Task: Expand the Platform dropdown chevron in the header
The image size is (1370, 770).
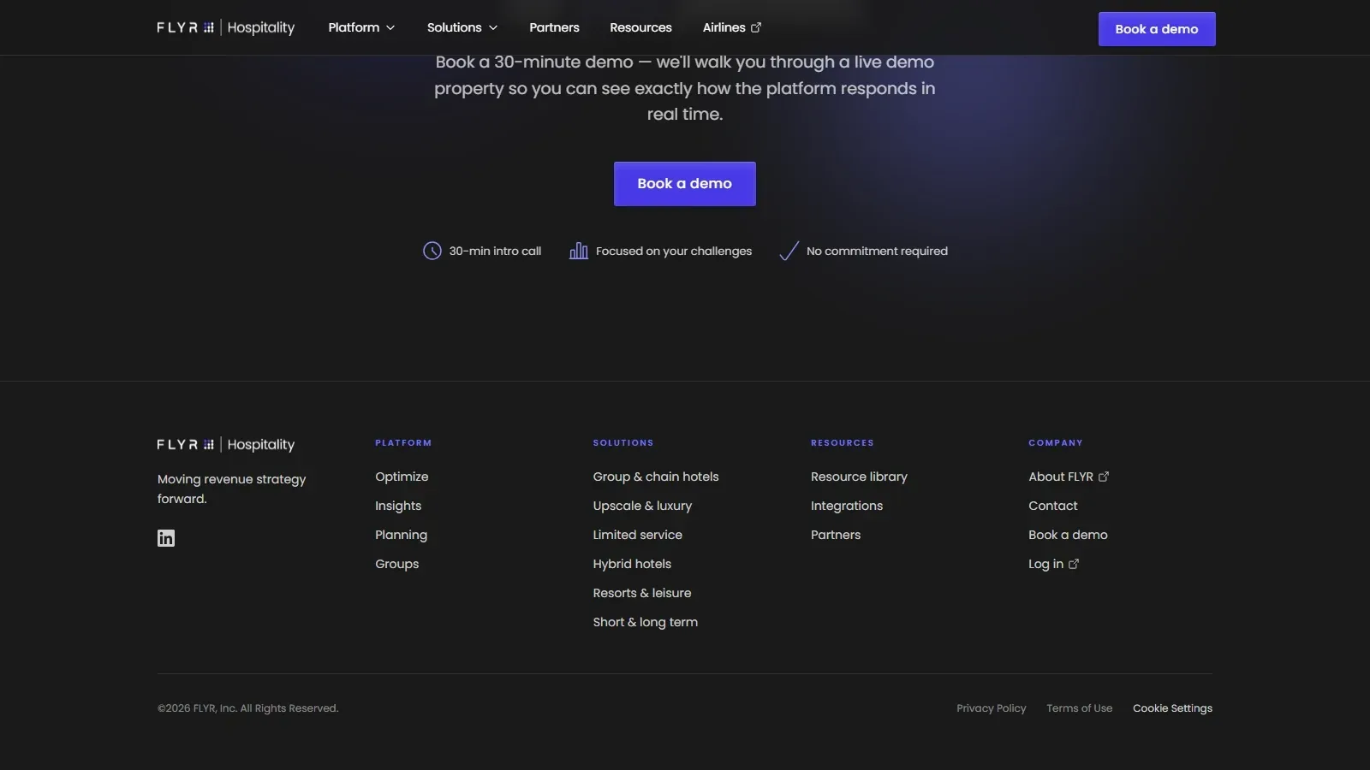Action: coord(390,27)
